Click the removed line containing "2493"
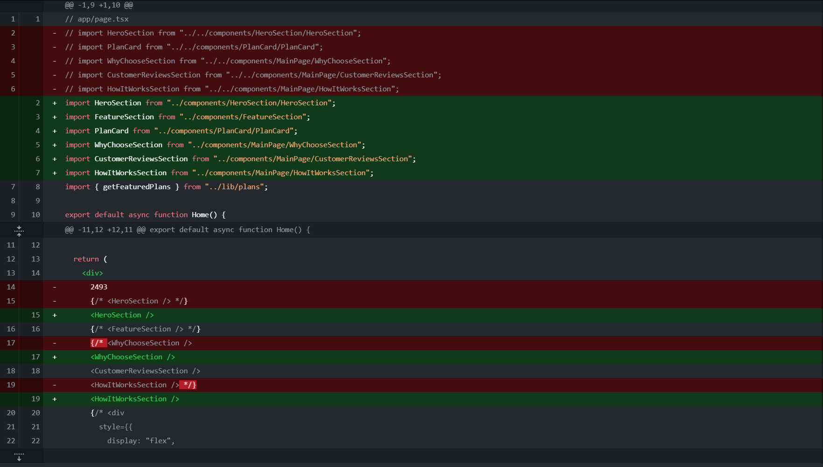 tap(99, 287)
